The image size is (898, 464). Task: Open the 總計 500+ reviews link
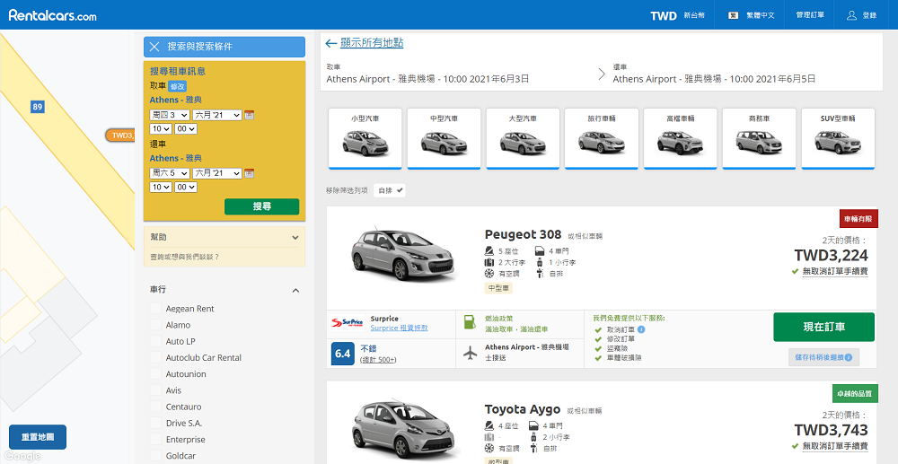pos(378,360)
